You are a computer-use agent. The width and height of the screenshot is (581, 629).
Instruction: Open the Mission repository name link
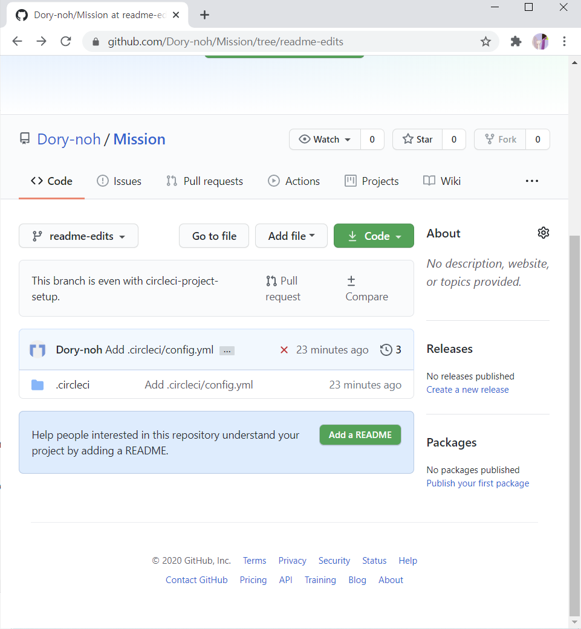click(x=139, y=139)
